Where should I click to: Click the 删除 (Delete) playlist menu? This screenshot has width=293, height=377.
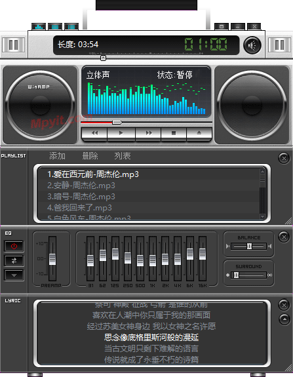click(x=90, y=156)
